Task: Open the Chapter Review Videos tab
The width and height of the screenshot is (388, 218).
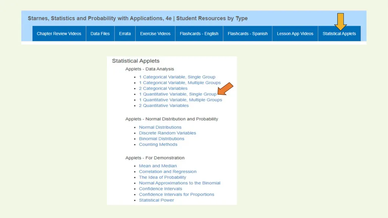Action: coord(59,33)
